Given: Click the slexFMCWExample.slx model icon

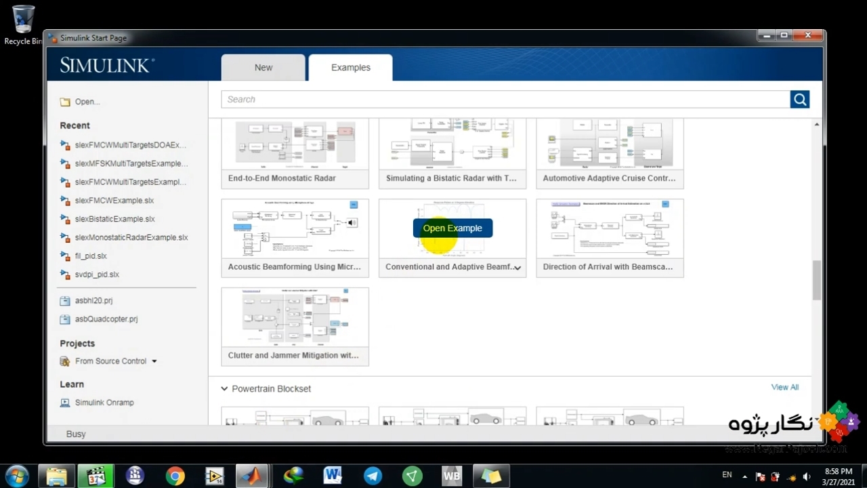Looking at the screenshot, I should 65,201.
